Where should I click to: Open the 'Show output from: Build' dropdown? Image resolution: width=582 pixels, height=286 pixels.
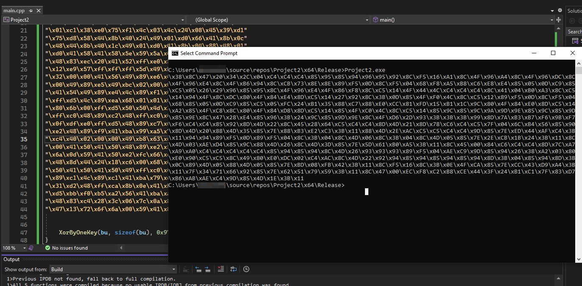coord(173,269)
